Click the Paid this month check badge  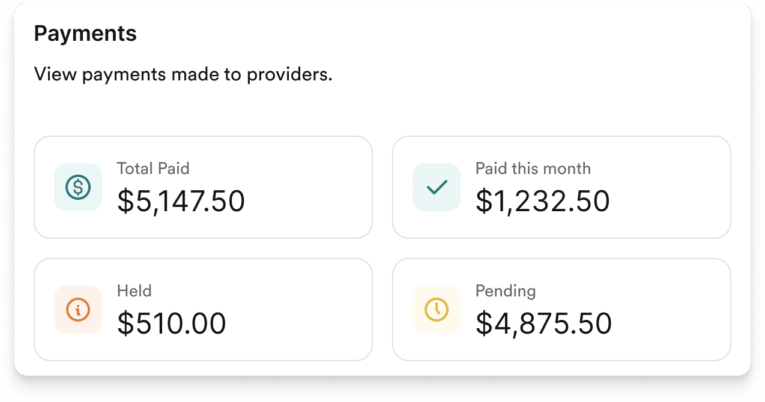pos(436,187)
